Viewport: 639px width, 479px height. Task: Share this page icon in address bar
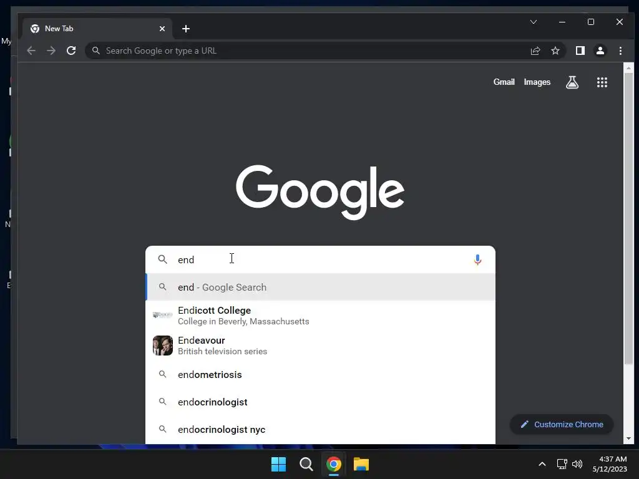[535, 51]
